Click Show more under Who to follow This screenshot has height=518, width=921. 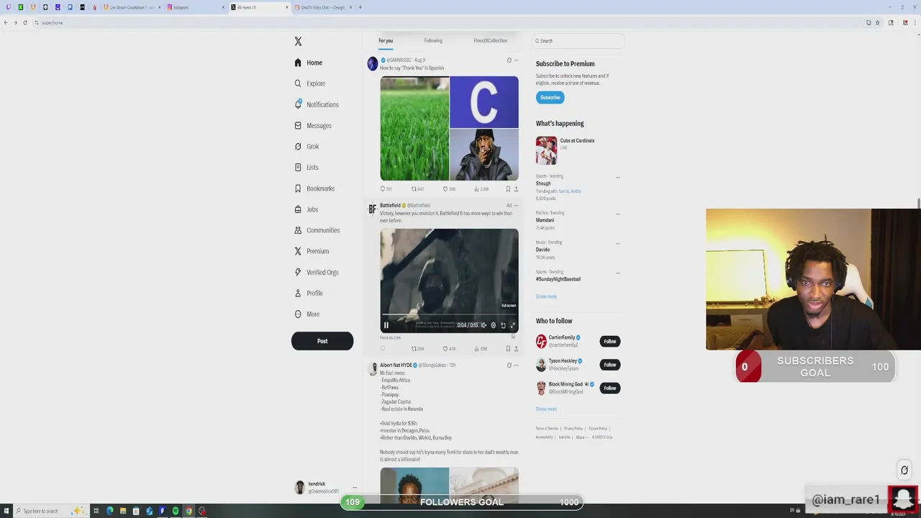(546, 409)
